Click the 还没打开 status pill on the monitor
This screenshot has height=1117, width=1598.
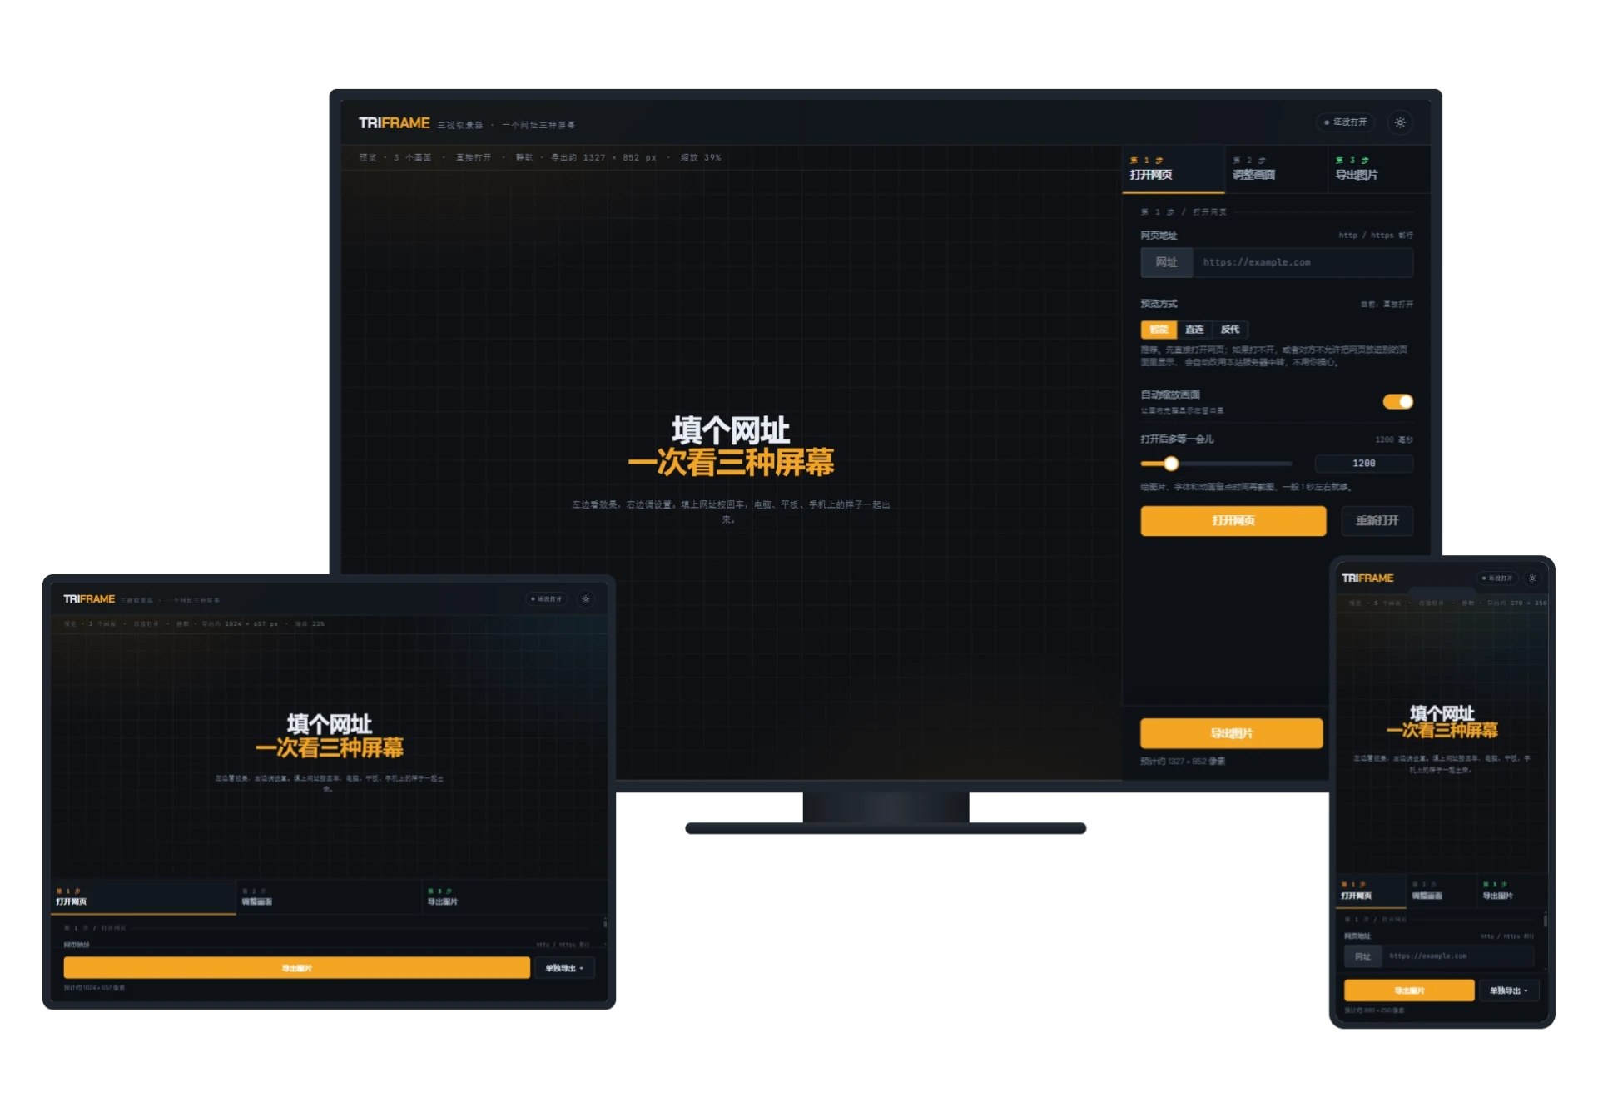1345,122
